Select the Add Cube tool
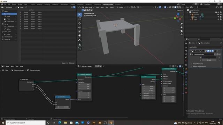The image size is (223, 125). point(80,49)
